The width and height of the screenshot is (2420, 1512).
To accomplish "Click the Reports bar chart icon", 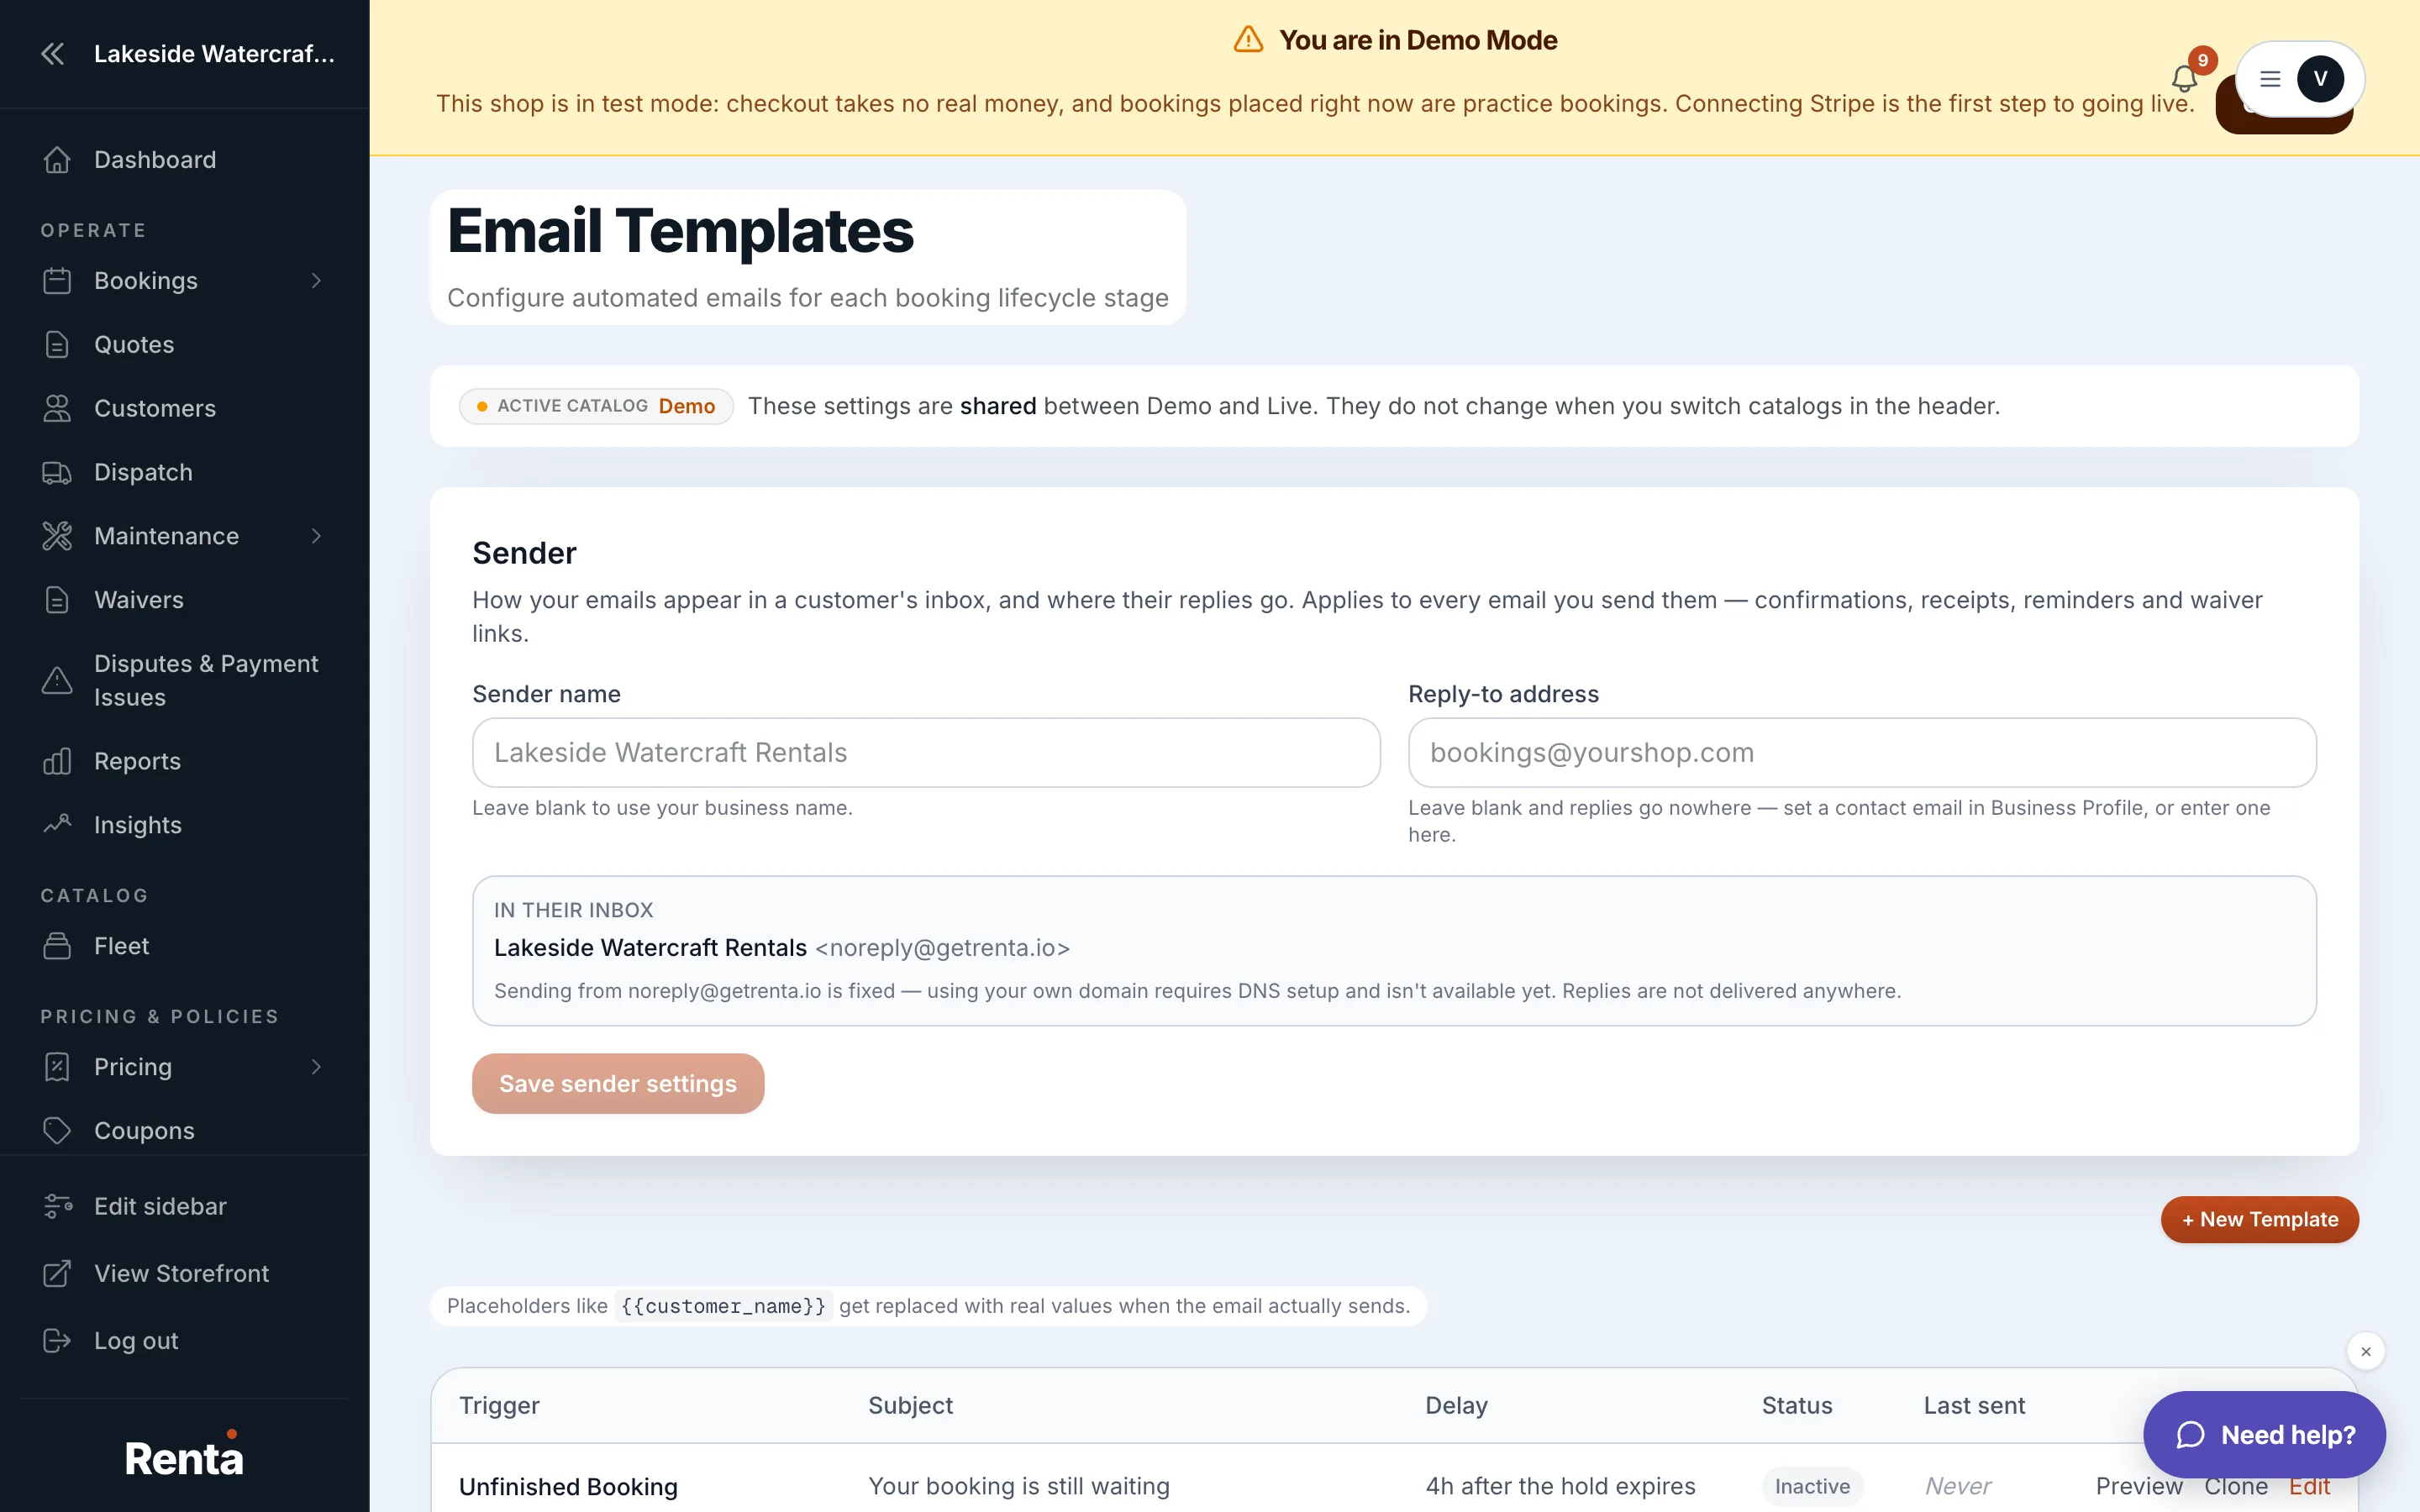I will (57, 762).
